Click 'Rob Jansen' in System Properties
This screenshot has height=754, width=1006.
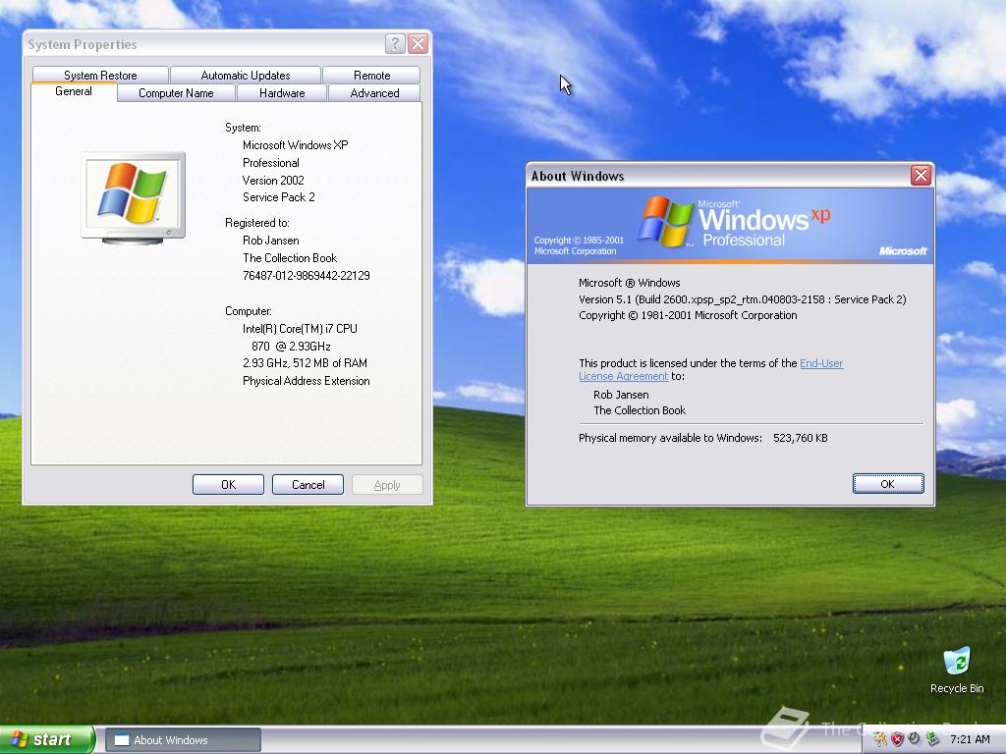coord(271,241)
